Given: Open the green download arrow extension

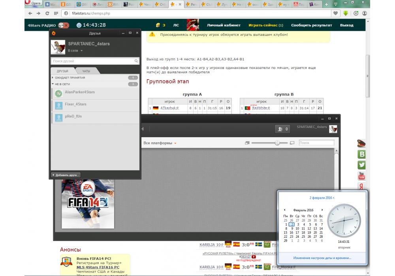Looking at the screenshot, I should (346, 13).
